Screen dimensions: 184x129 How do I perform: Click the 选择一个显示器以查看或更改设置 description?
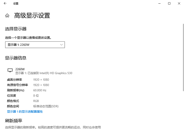pyautogui.click(x=28, y=38)
